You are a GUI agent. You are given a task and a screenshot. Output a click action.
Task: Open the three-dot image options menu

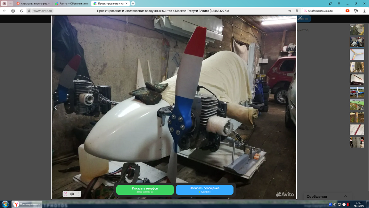coord(78,194)
